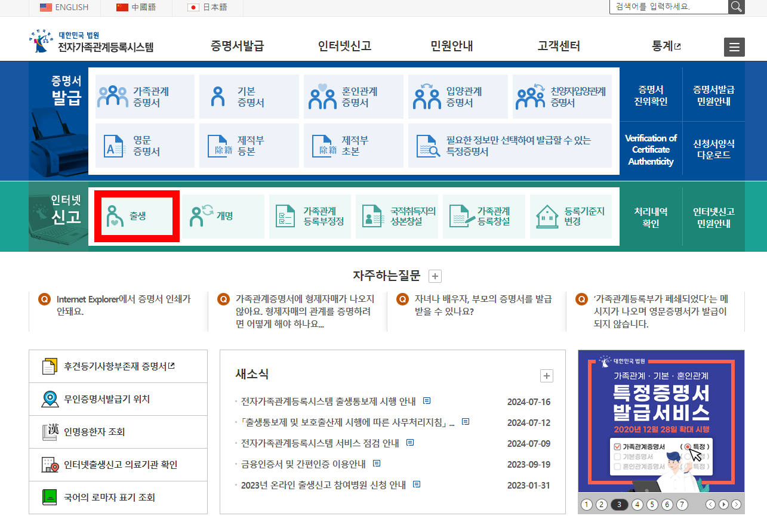Open the hamburger menu in the top right
Viewport: 767px width, 522px height.
[x=734, y=47]
